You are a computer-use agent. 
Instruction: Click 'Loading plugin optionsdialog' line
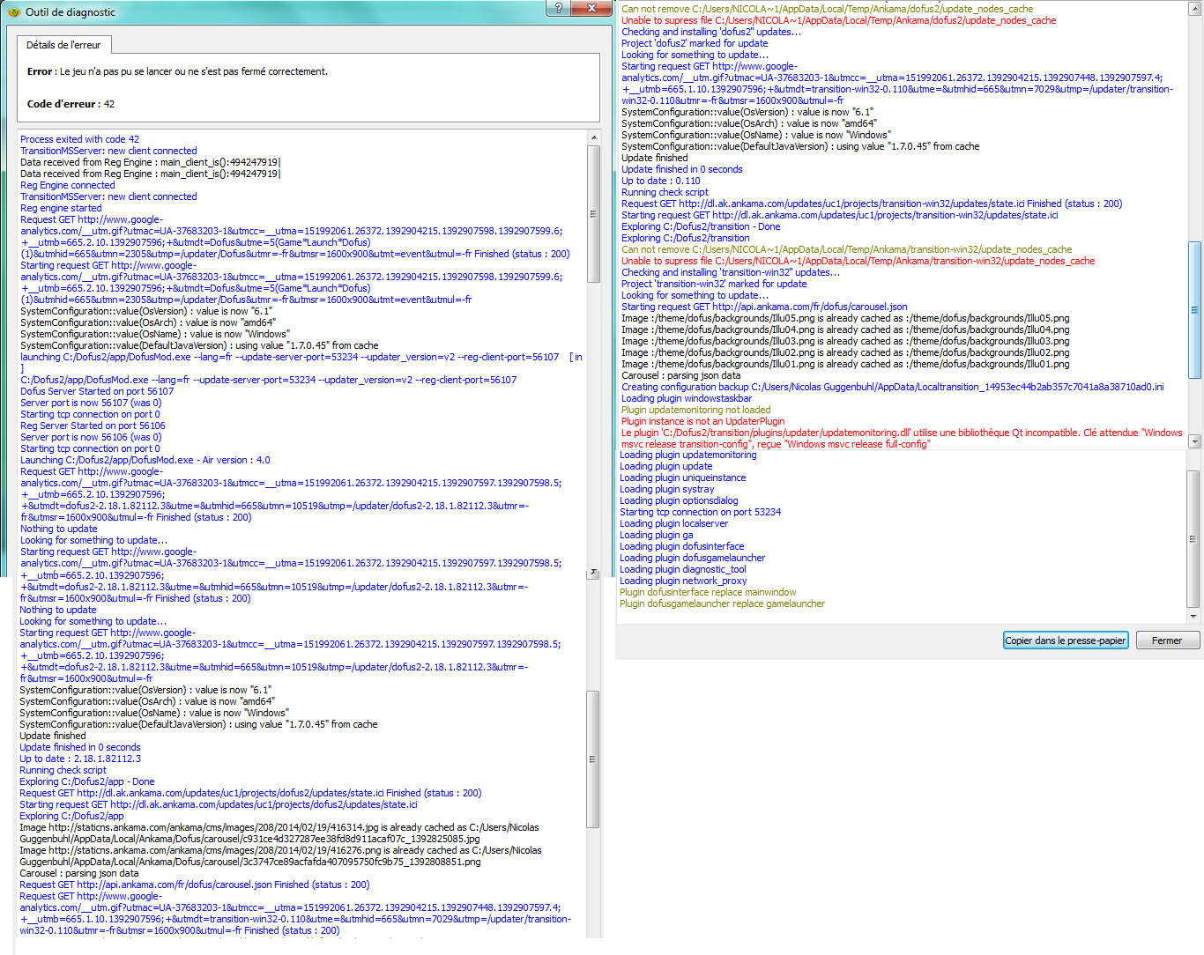coord(679,500)
